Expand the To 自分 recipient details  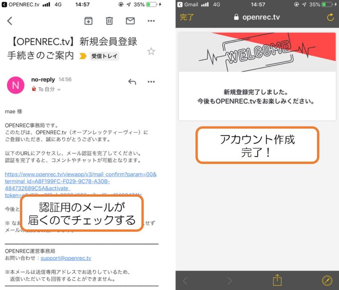click(x=50, y=89)
